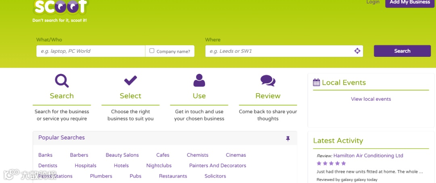Viewport: 436px width, 183px height.
Task: Choose the Restaurants popular search
Action: point(173,176)
